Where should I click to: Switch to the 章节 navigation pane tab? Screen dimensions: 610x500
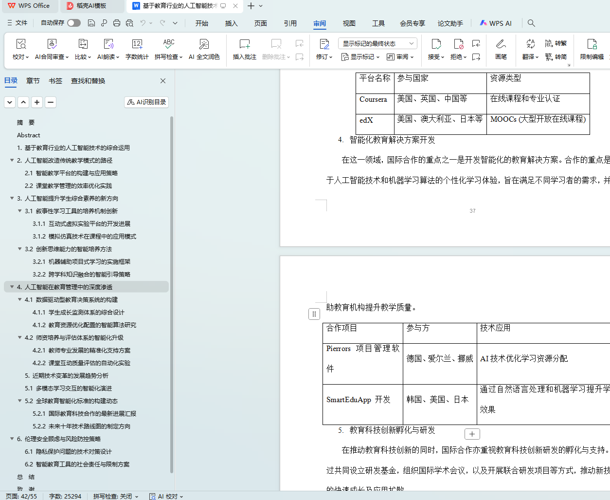pyautogui.click(x=33, y=81)
